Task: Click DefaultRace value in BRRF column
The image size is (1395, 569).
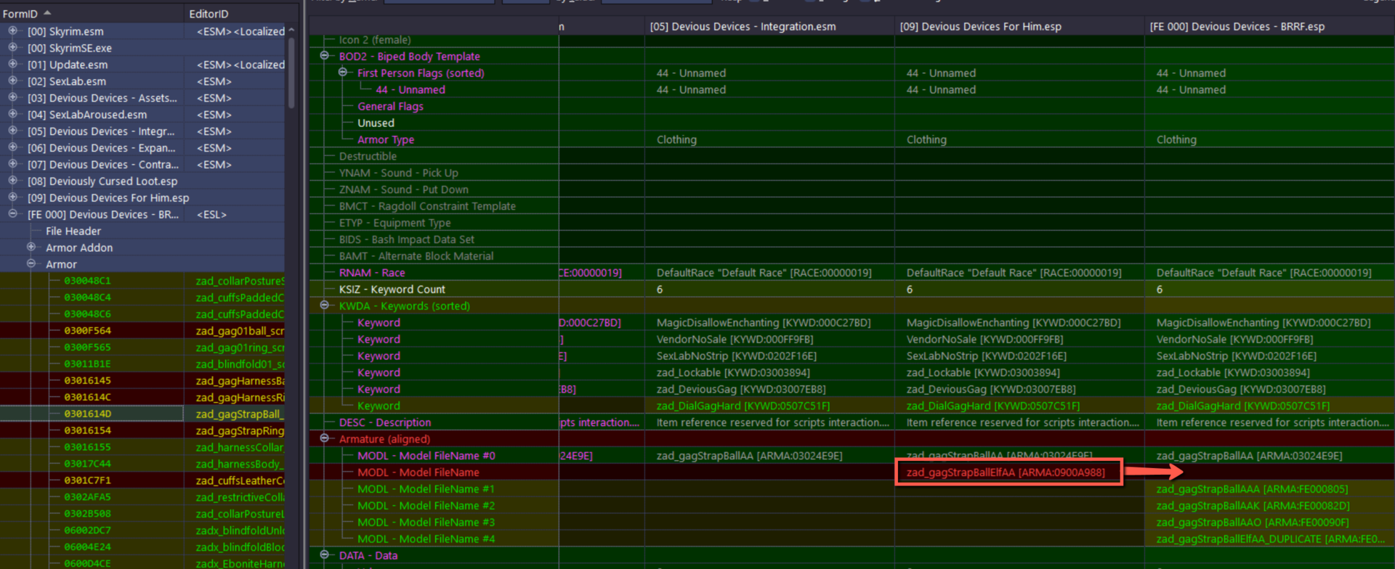Action: (1263, 273)
